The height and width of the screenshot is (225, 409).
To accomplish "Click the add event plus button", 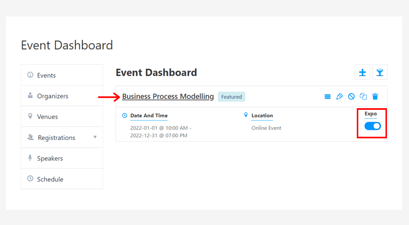I will pos(363,72).
